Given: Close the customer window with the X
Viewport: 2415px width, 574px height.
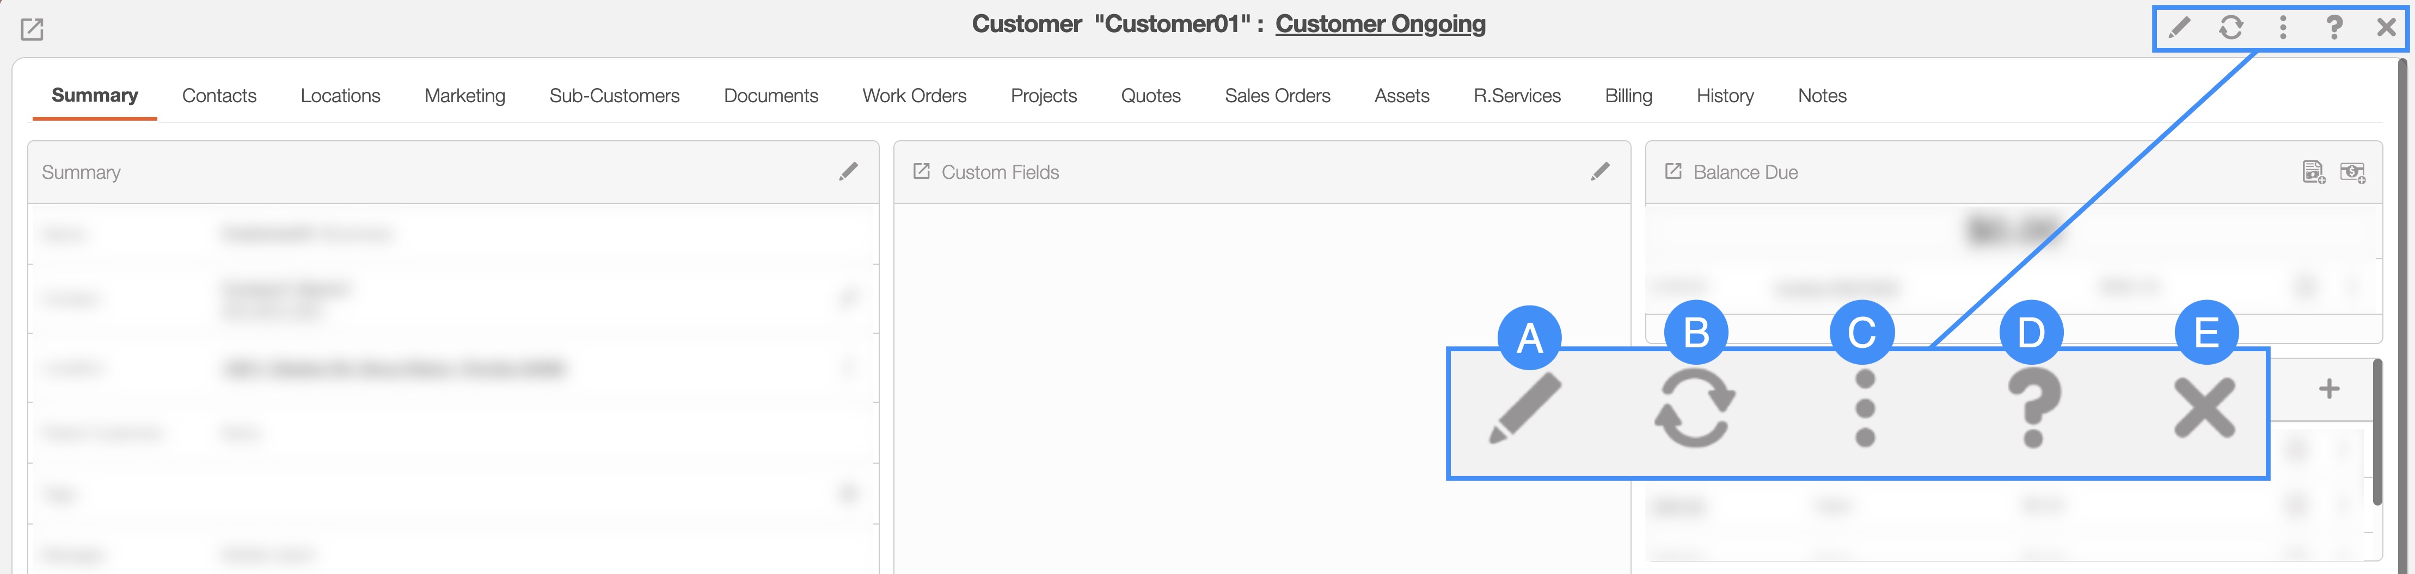Looking at the screenshot, I should (2386, 27).
